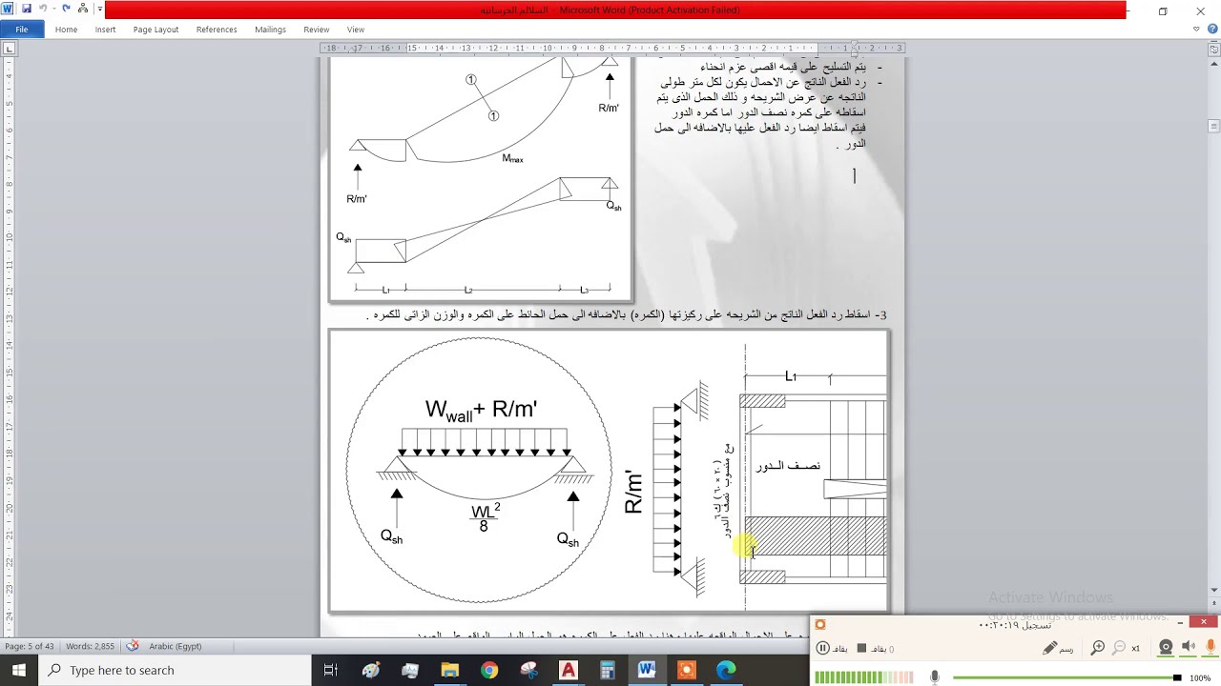Image resolution: width=1221 pixels, height=686 pixels.
Task: Switch to the Home ribbon tab
Action: [x=66, y=30]
